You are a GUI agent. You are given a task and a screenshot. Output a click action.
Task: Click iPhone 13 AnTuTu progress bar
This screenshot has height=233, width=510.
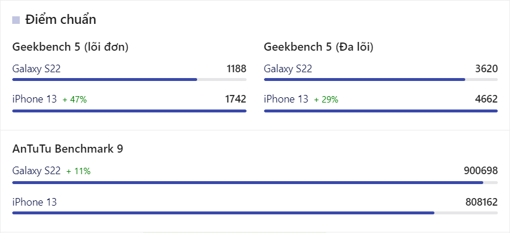[x=255, y=213]
